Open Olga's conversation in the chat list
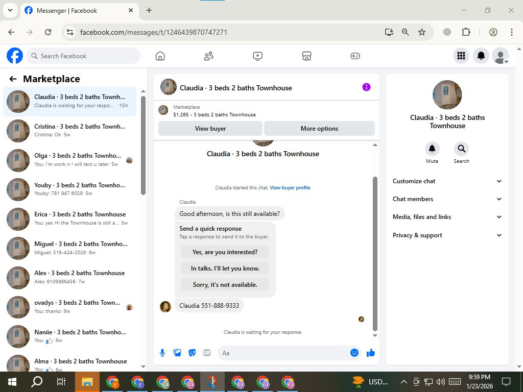 coord(69,160)
